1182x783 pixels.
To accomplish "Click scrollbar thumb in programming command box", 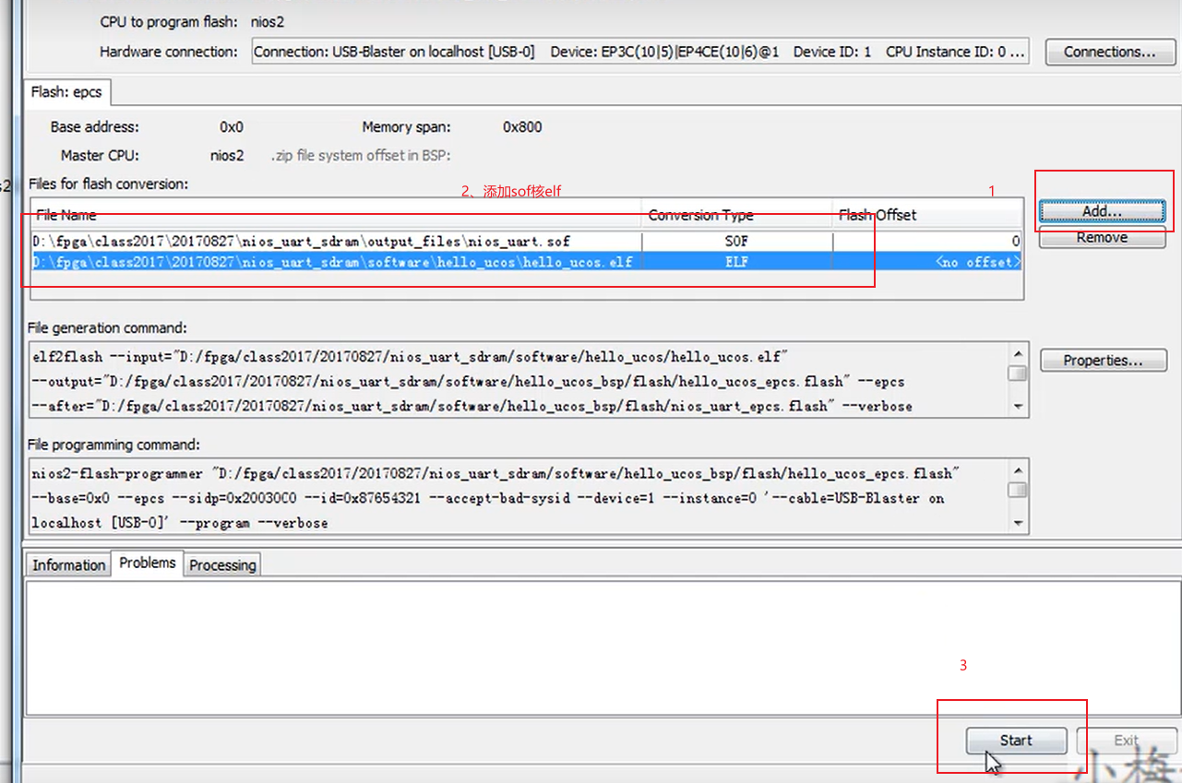I will click(1018, 490).
